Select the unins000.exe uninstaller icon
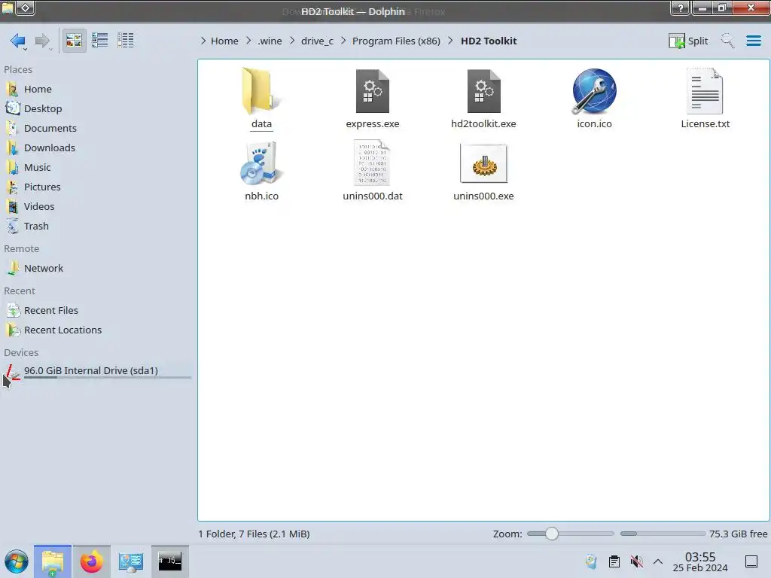The width and height of the screenshot is (771, 578). pos(483,163)
